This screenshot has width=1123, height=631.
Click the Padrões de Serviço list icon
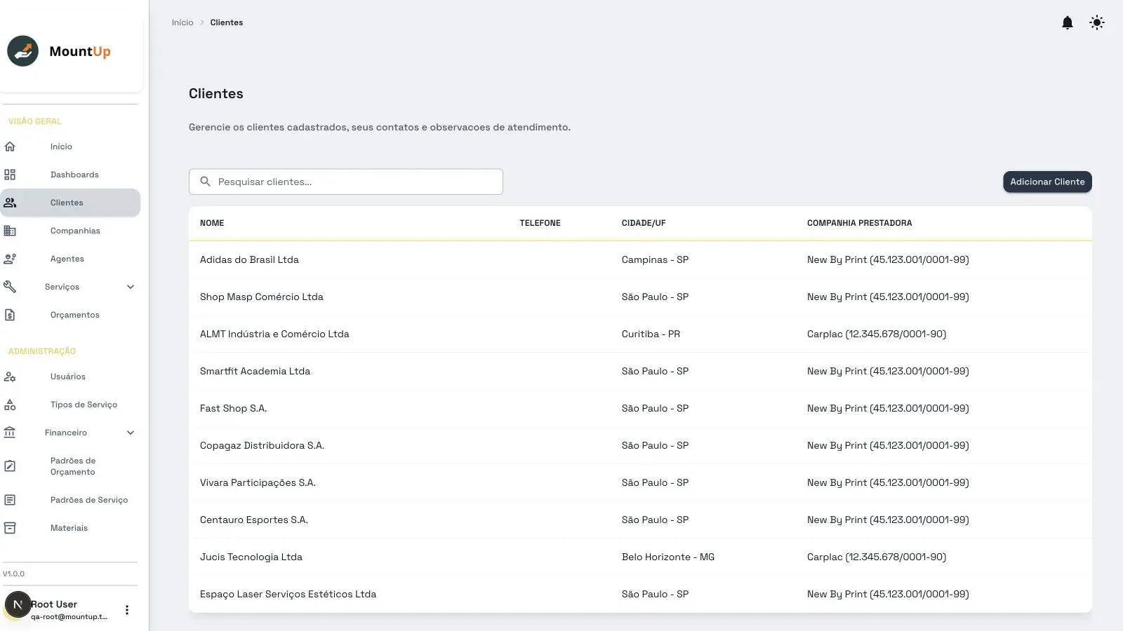10,500
